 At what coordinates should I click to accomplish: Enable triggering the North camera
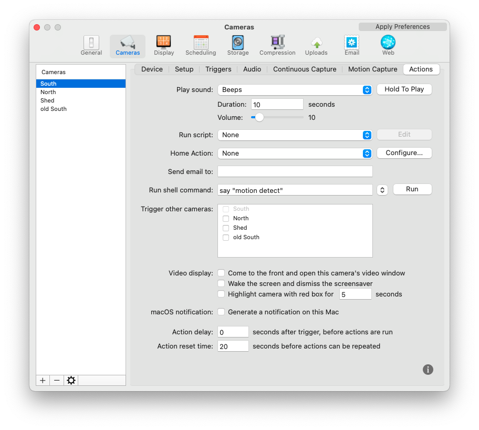tap(226, 218)
